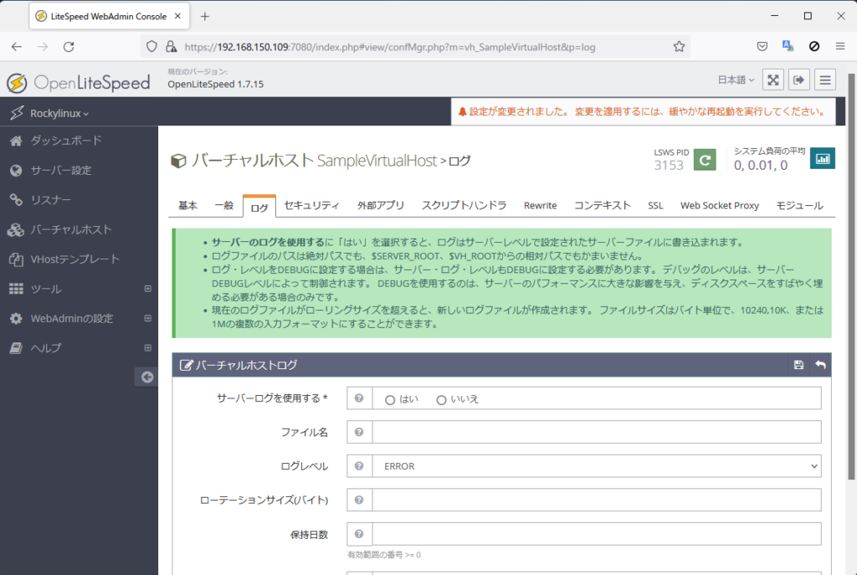Viewport: 857px width, 575px height.
Task: Select the はい radio button
Action: (x=390, y=400)
